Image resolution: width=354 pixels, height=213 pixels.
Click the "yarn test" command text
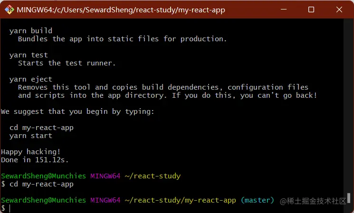(x=29, y=55)
